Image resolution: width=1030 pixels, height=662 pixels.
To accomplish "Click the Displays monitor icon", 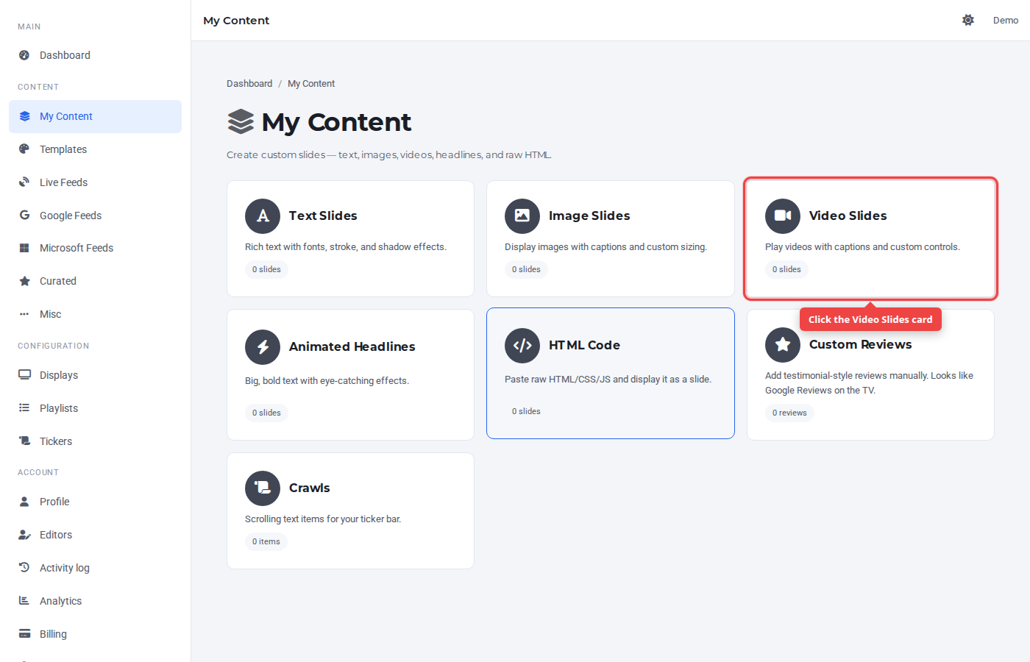I will click(24, 374).
